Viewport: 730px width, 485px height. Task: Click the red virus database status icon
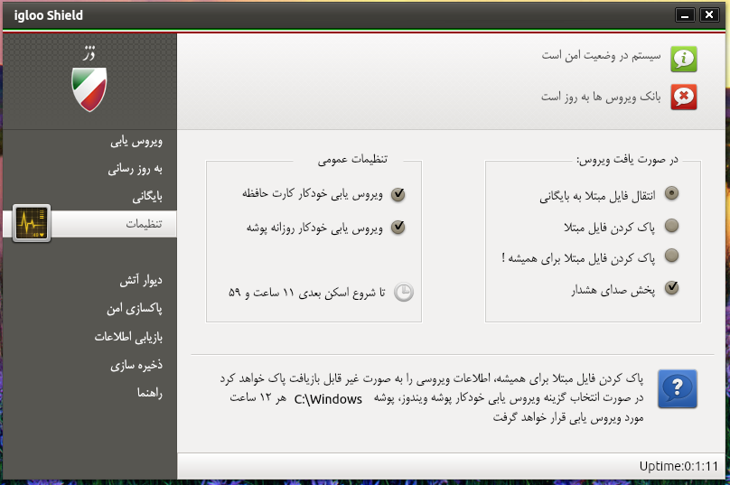point(683,97)
